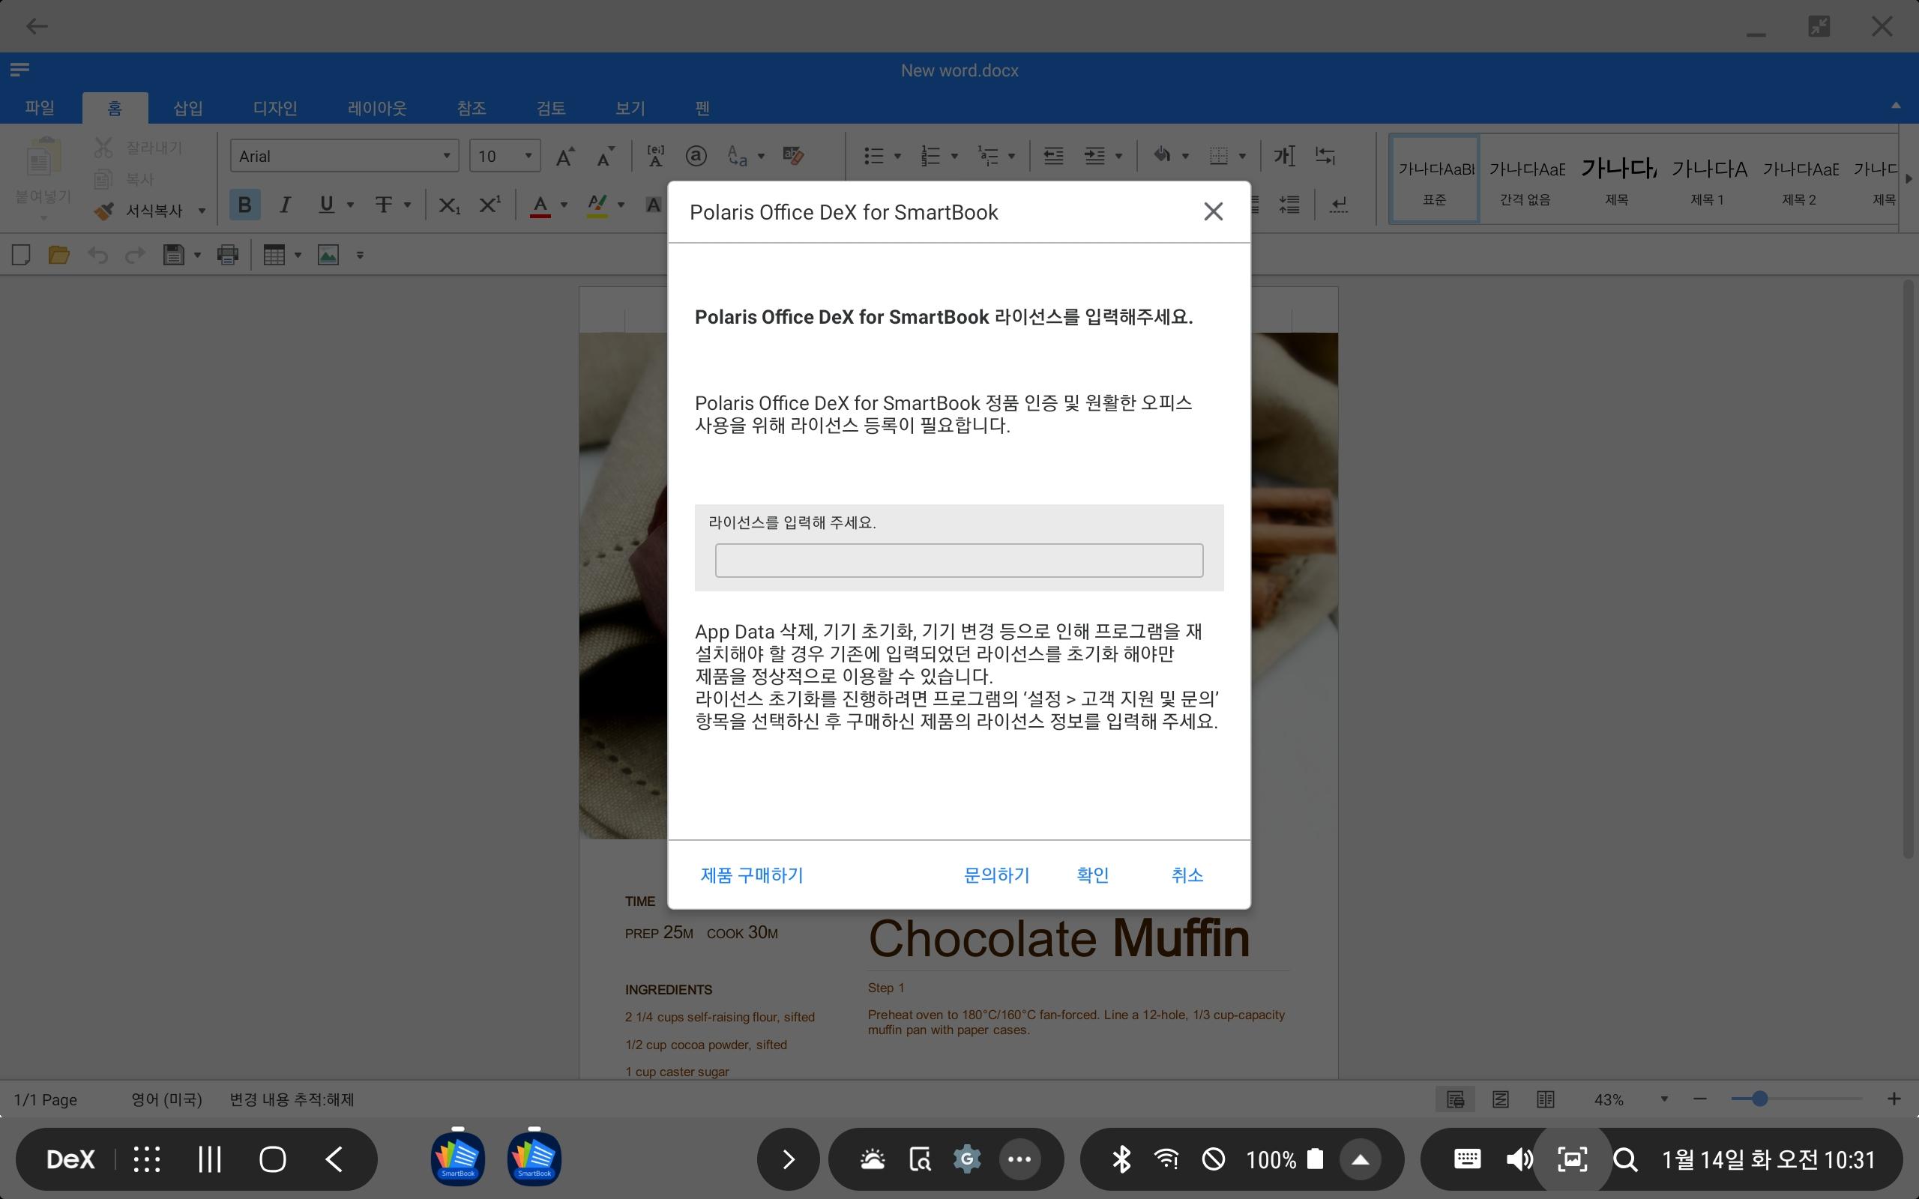Image resolution: width=1919 pixels, height=1199 pixels.
Task: Expand the font color dropdown arrow
Action: [x=564, y=205]
